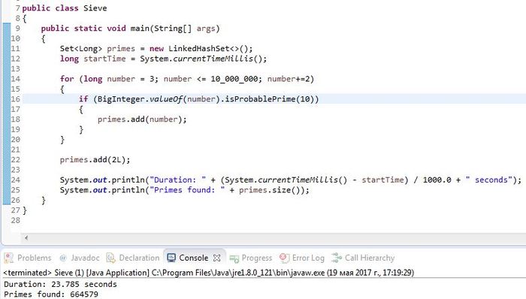
Task: Click 'isProbablePrime(10)' on line 16
Action: pyautogui.click(x=270, y=99)
